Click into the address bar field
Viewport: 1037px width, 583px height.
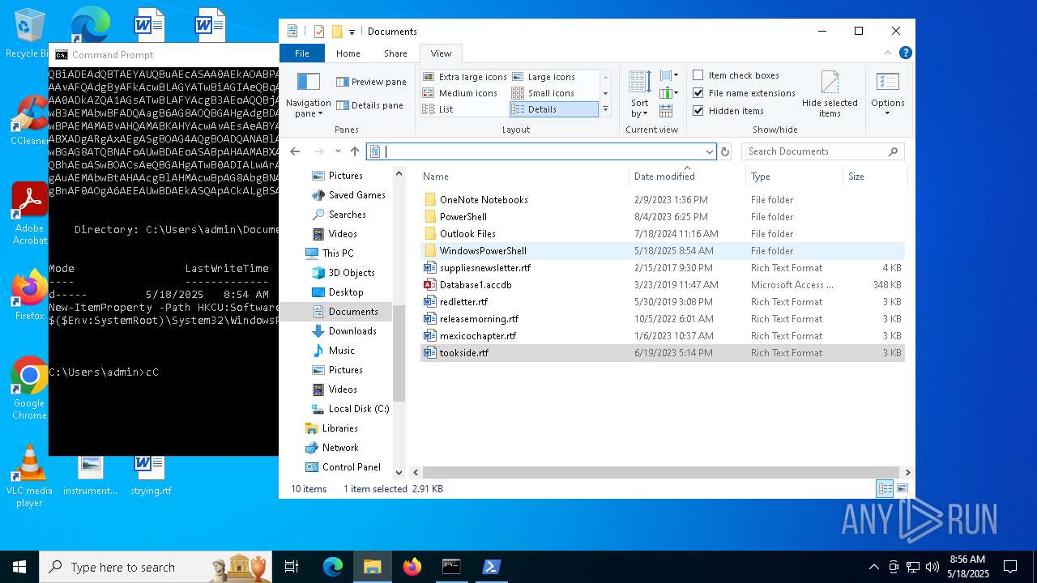541,151
